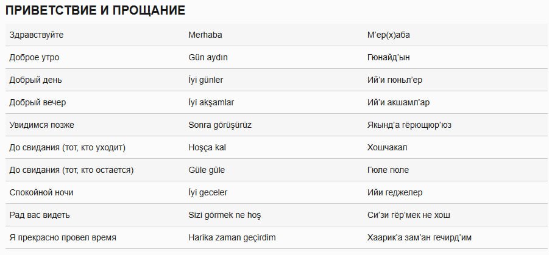Screen dimensions: 549x255
Task: Click Sonra görüşürüz in the table
Action: click(220, 125)
